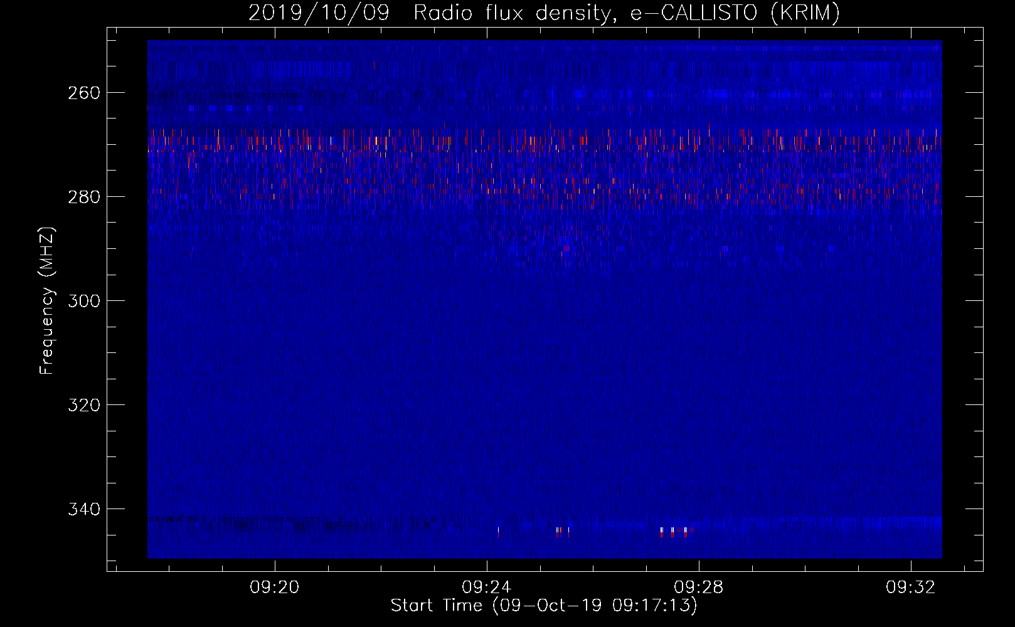The width and height of the screenshot is (1015, 627).
Task: Click the 09:28 time tick label
Action: 698,587
